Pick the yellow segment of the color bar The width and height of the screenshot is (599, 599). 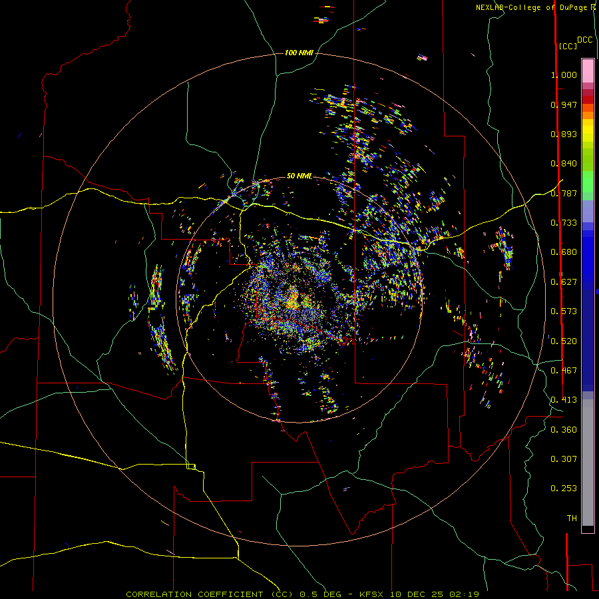[588, 130]
